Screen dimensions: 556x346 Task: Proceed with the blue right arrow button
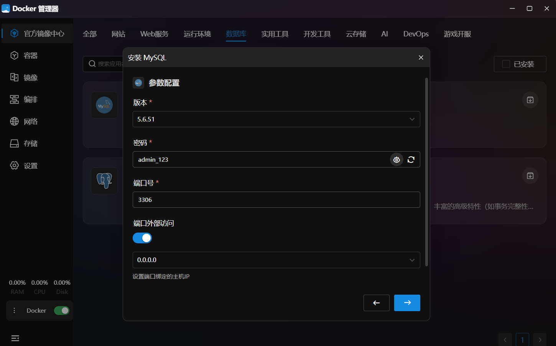(x=407, y=303)
